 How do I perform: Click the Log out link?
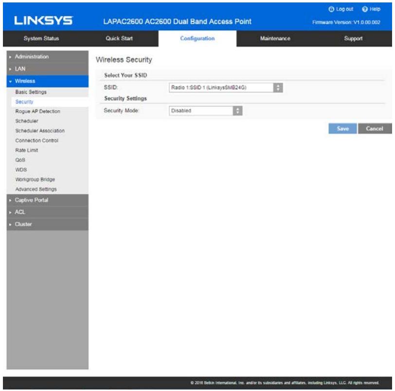(x=344, y=9)
